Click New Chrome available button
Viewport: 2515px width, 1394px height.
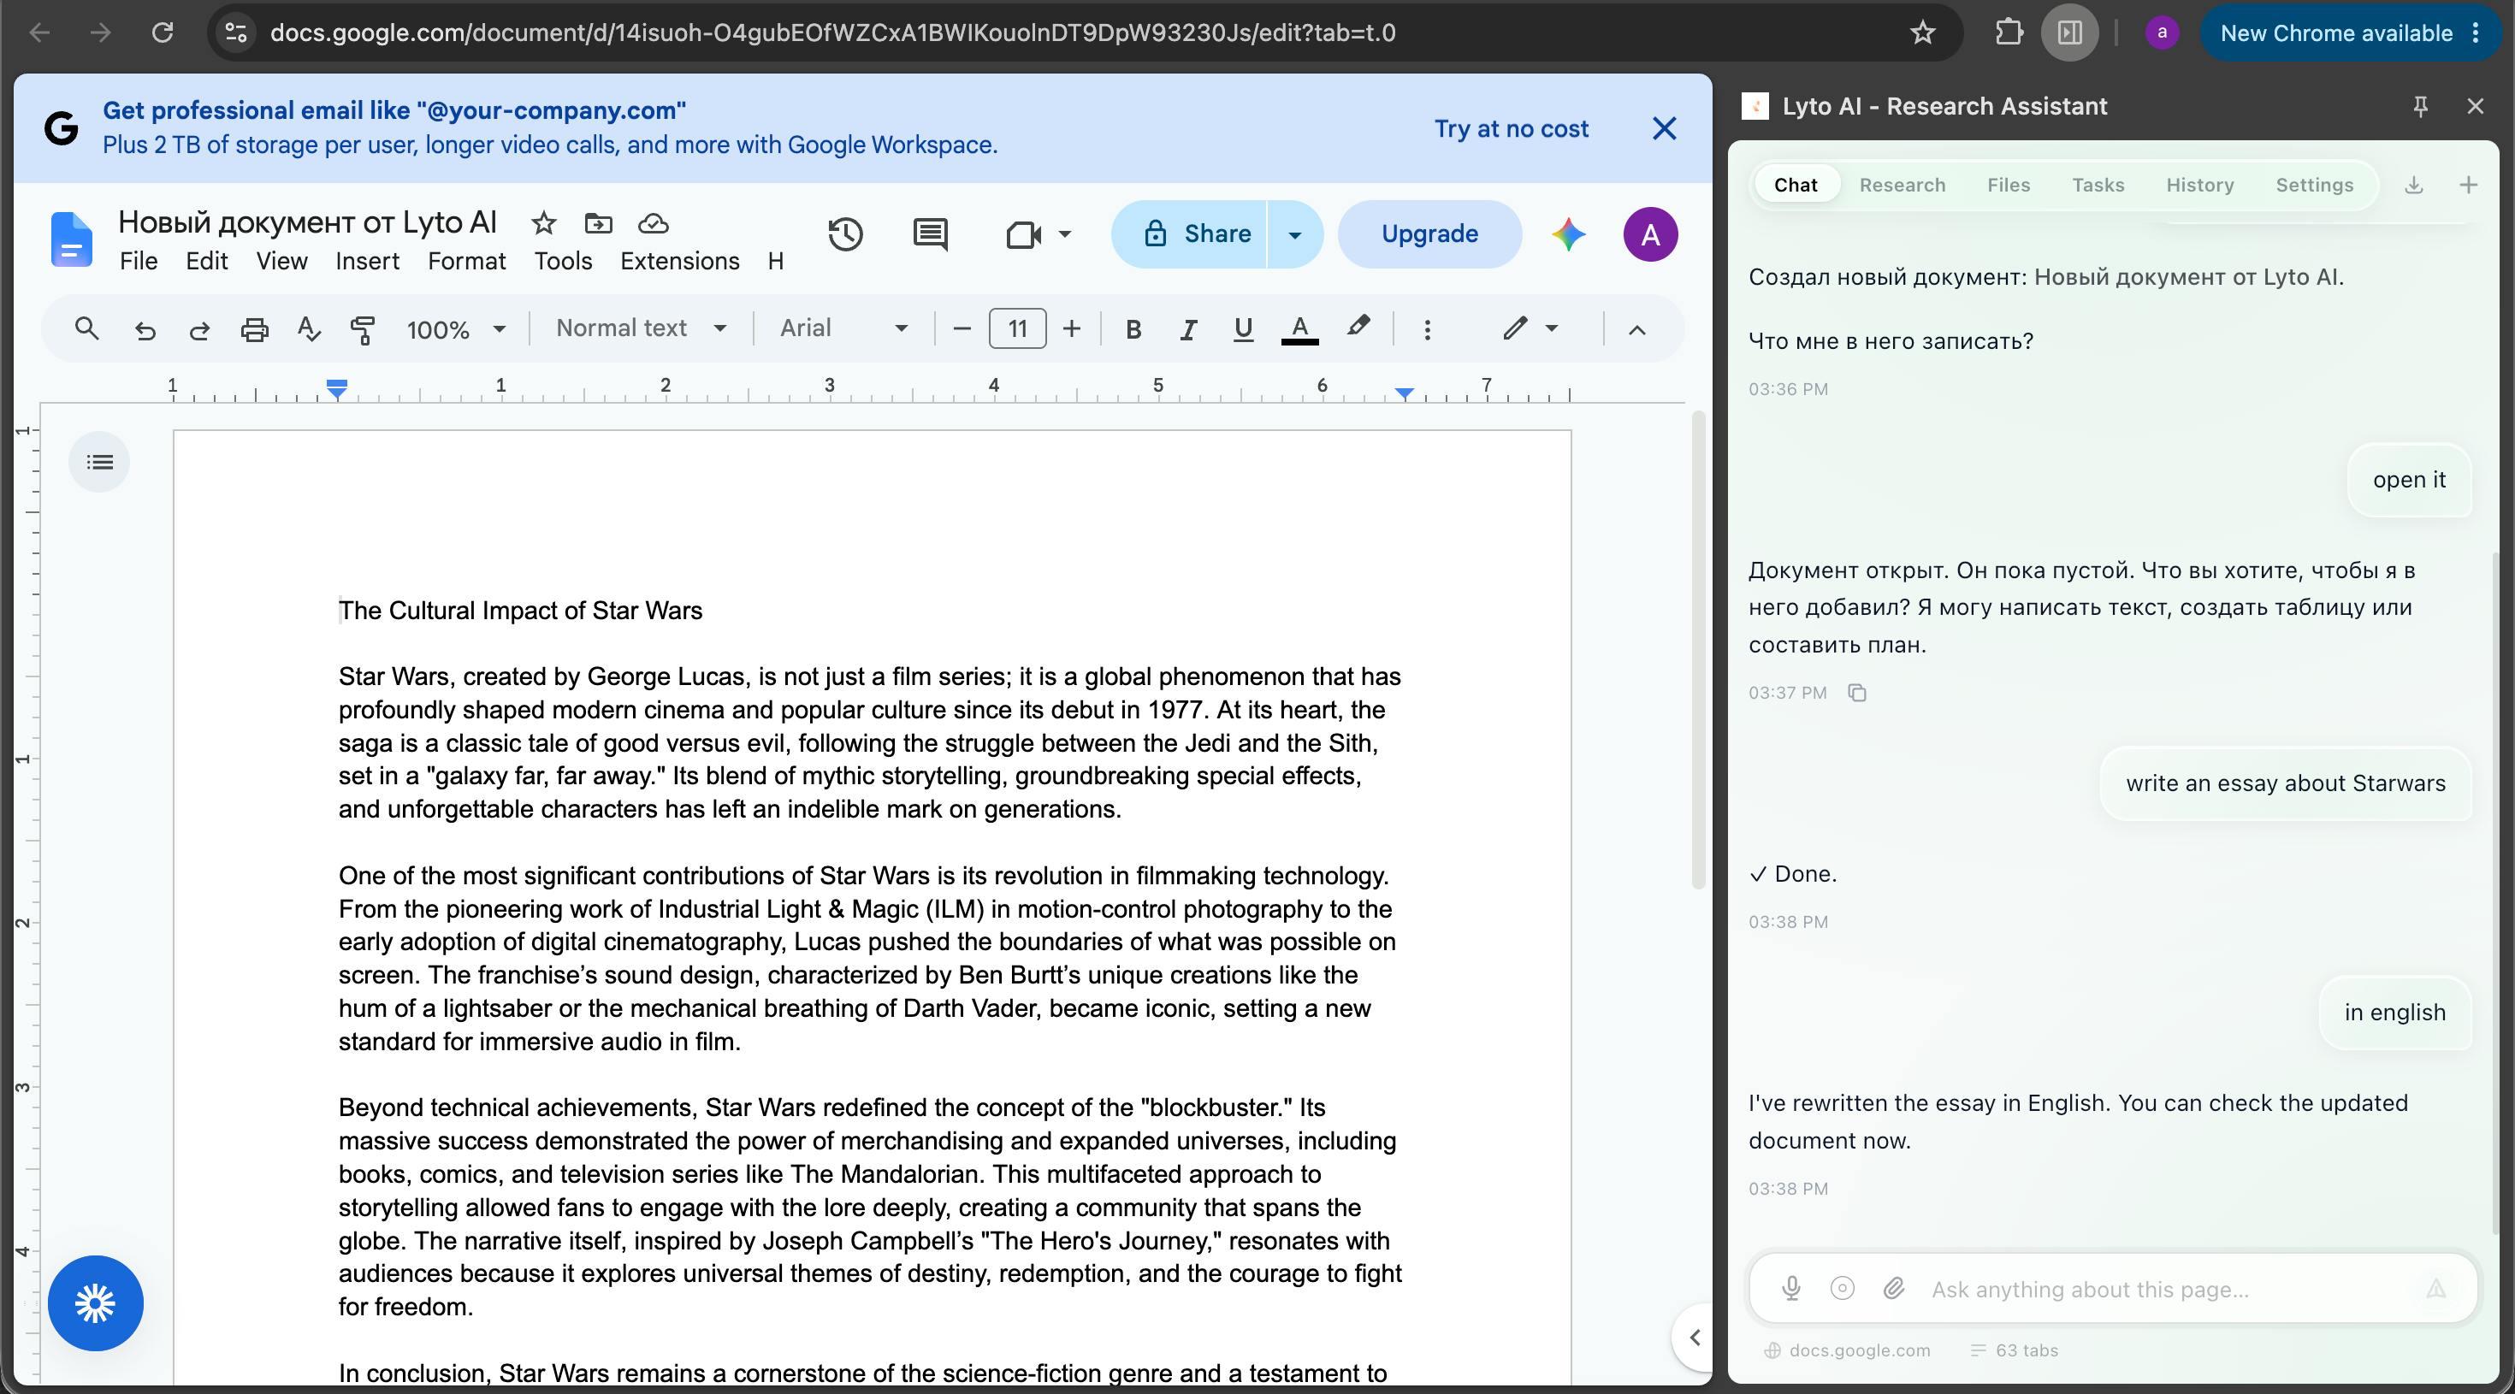tap(2349, 32)
